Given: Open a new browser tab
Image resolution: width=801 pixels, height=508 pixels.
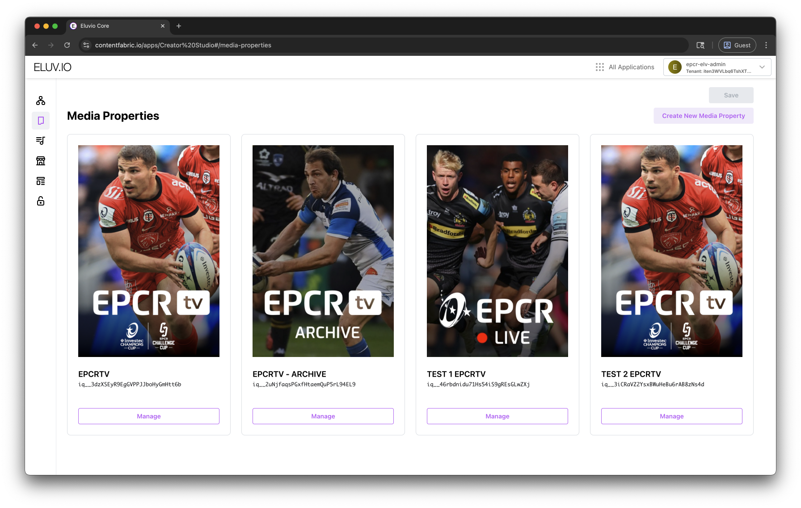Looking at the screenshot, I should point(179,26).
